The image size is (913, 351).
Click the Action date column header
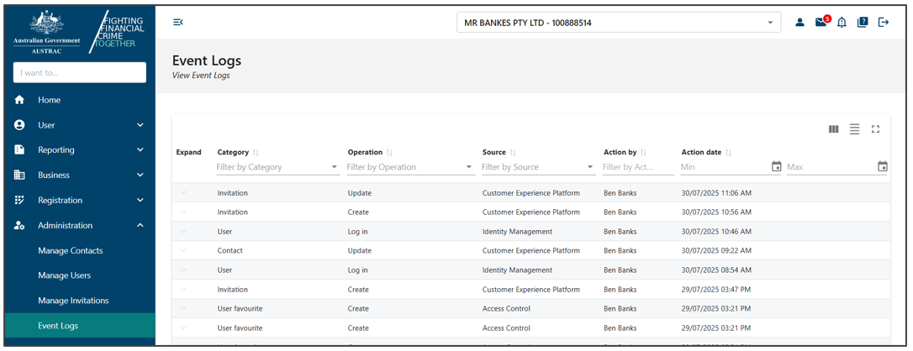tap(702, 152)
